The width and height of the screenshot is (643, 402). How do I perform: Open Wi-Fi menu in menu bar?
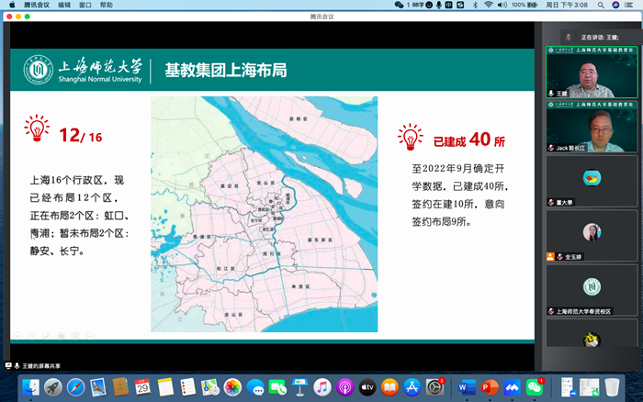tap(489, 5)
